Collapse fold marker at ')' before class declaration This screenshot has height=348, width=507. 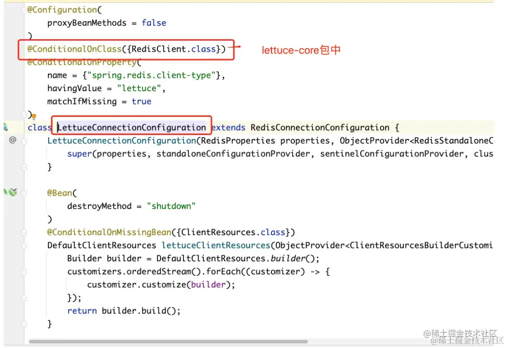[x=24, y=114]
